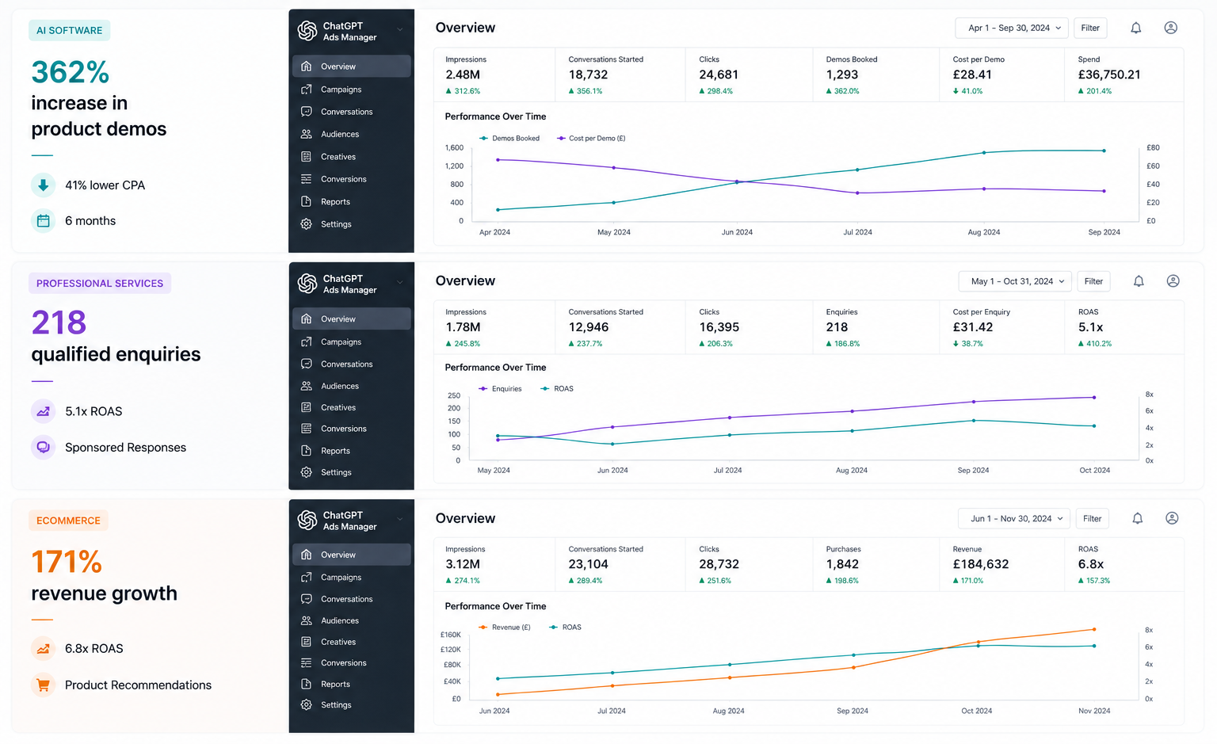Click the Campaigns icon in the AI Software sidebar
The image size is (1217, 744).
(307, 90)
